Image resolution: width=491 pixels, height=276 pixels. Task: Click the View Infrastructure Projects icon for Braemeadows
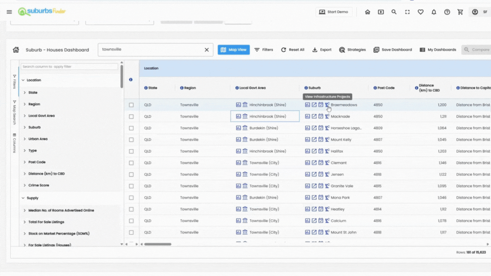327,105
